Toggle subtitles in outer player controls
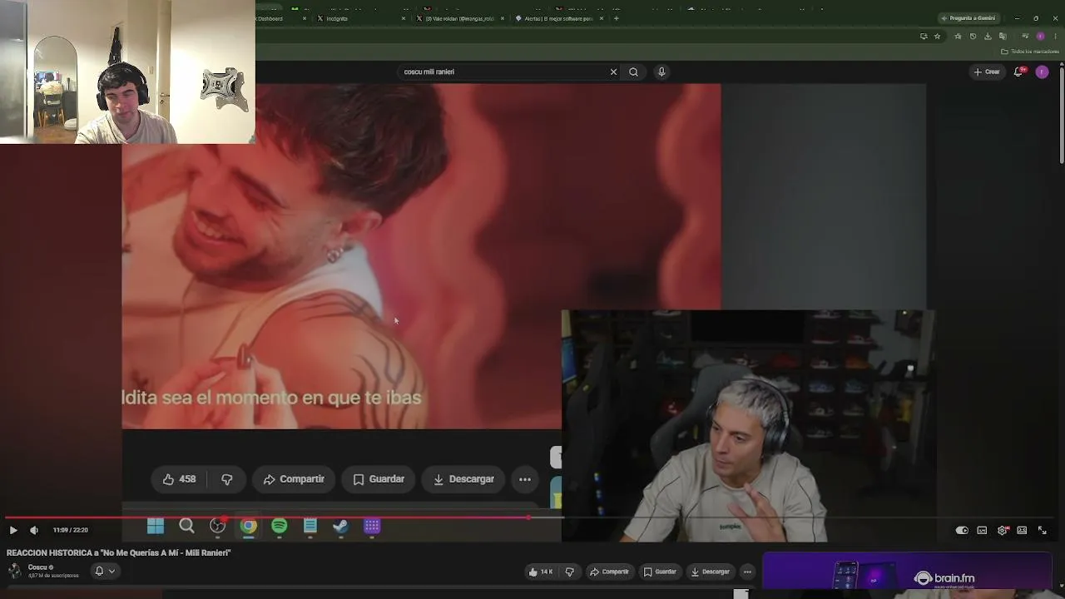Screen dimensions: 1065x599 tap(982, 530)
